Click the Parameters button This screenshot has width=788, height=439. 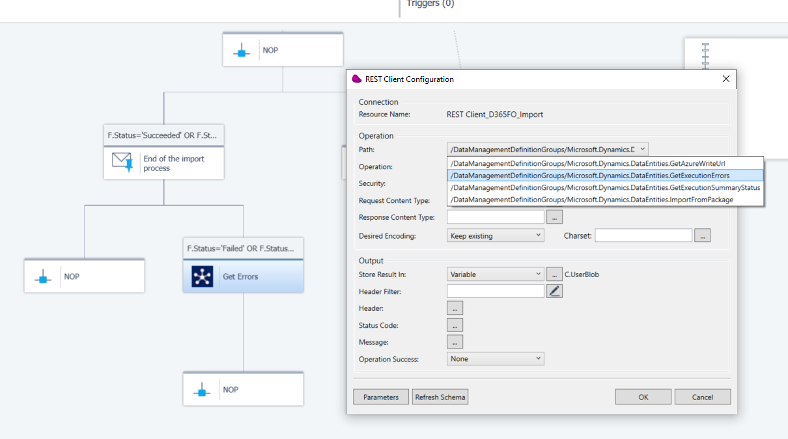(381, 397)
